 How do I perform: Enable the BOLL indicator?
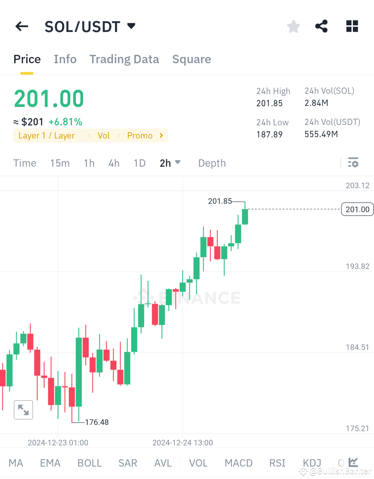click(x=89, y=463)
